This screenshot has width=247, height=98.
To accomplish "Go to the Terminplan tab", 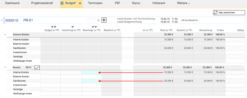I will pos(95,3).
